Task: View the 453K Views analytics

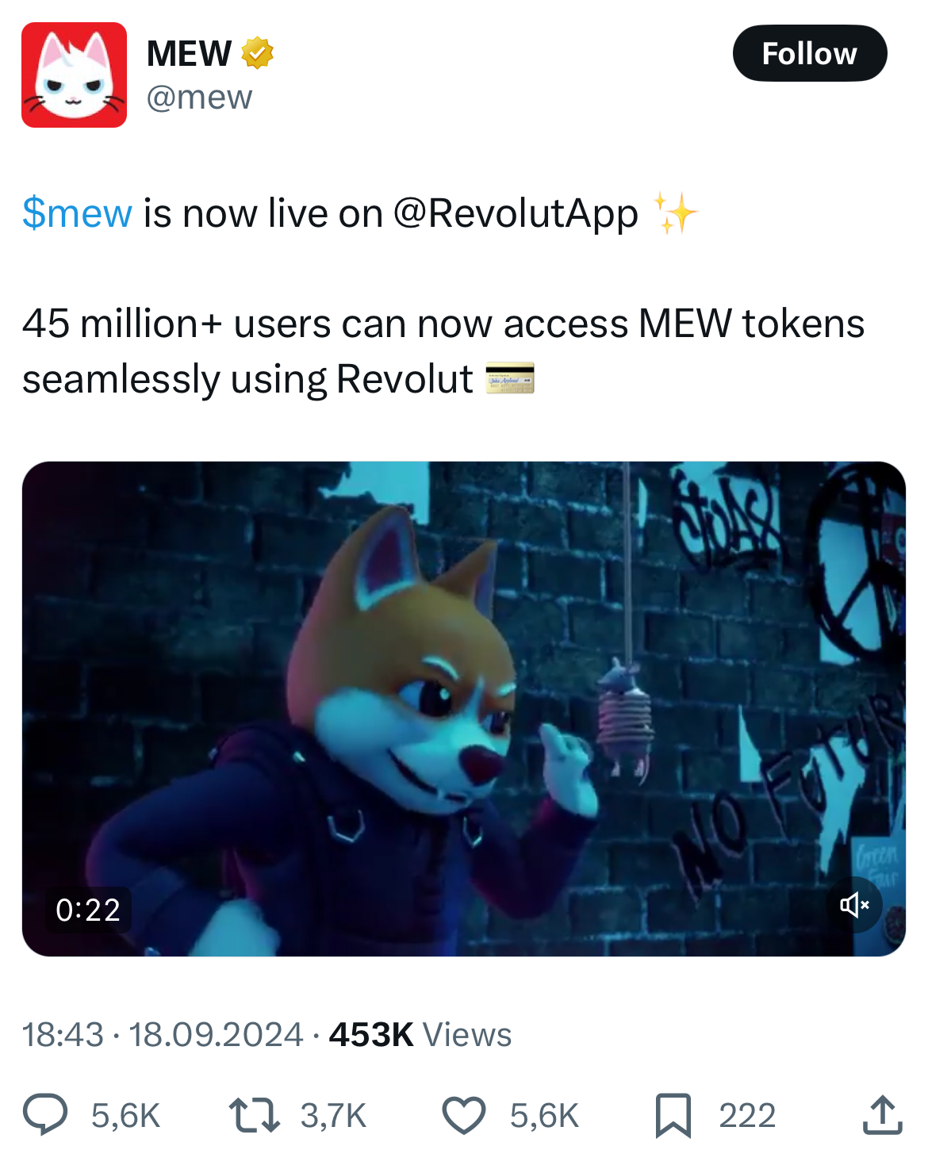Action: [x=420, y=1034]
